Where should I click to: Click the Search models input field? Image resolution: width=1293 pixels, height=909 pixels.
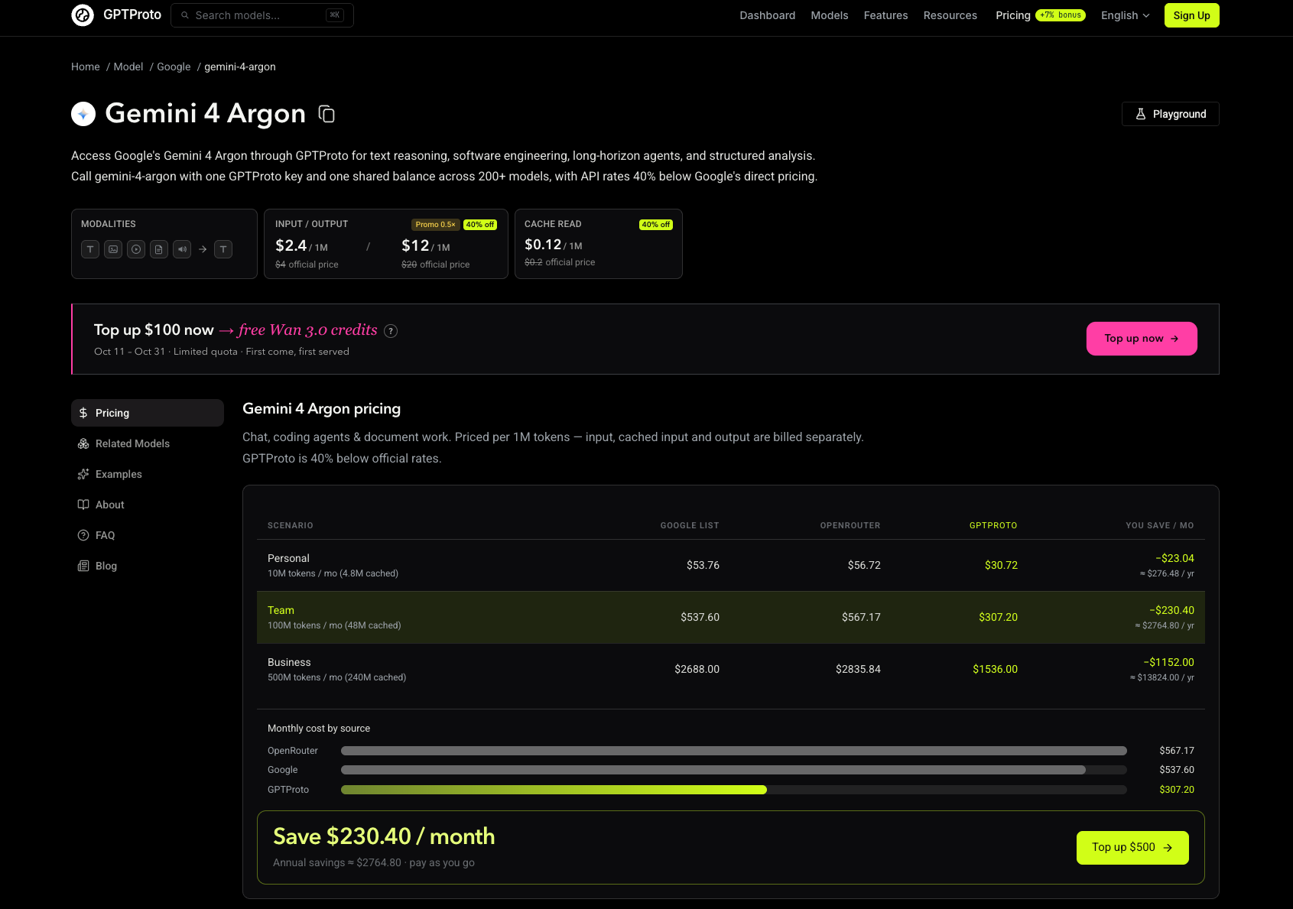262,15
